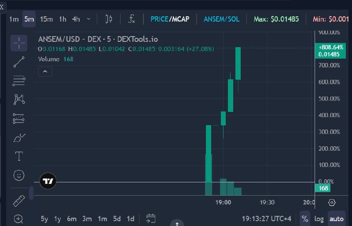Collapse the side panel with double chevron

pos(2,7)
